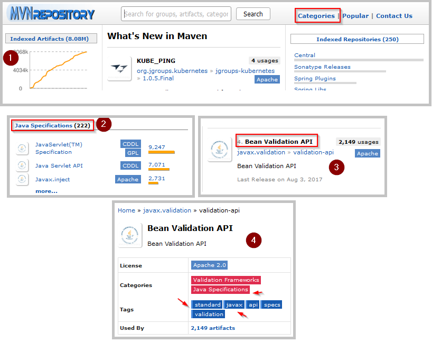Go to Home in the breadcrumb

[126, 210]
